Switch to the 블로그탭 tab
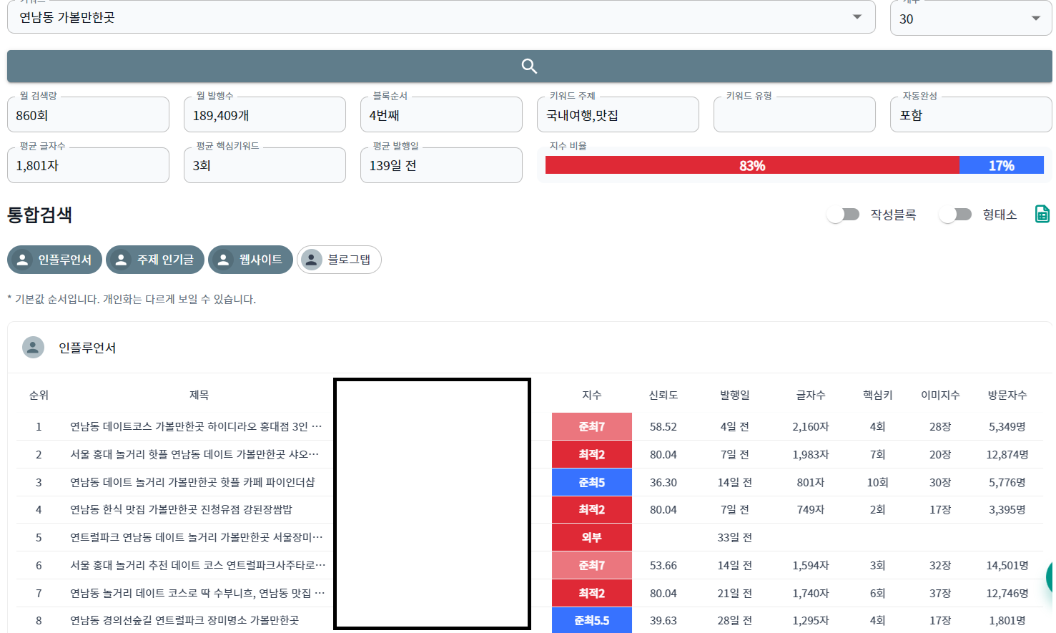The height and width of the screenshot is (633, 1056). (x=339, y=260)
